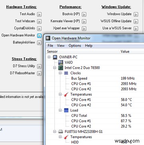Click the 199 MHz bus speed value
Image resolution: width=144 pixels, height=145 pixels.
pos(128,78)
